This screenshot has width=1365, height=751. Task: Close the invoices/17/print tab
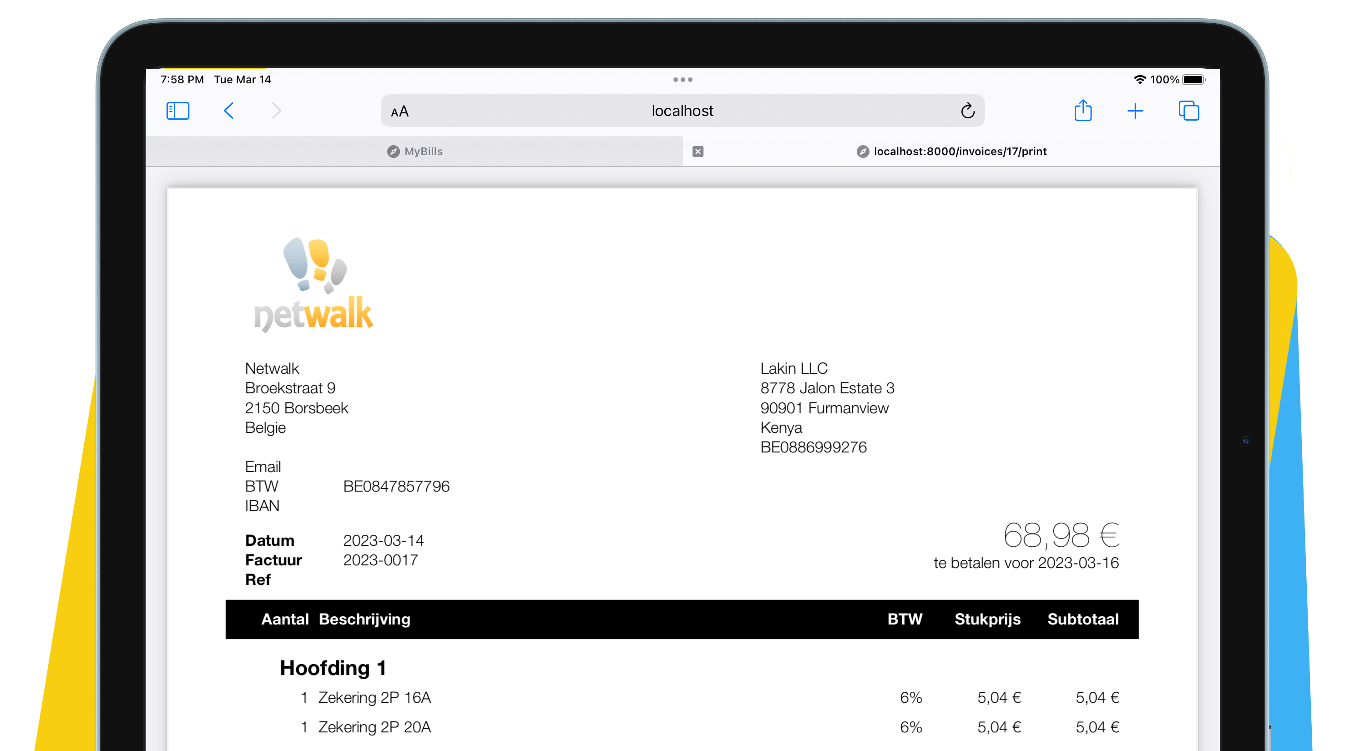coord(698,152)
